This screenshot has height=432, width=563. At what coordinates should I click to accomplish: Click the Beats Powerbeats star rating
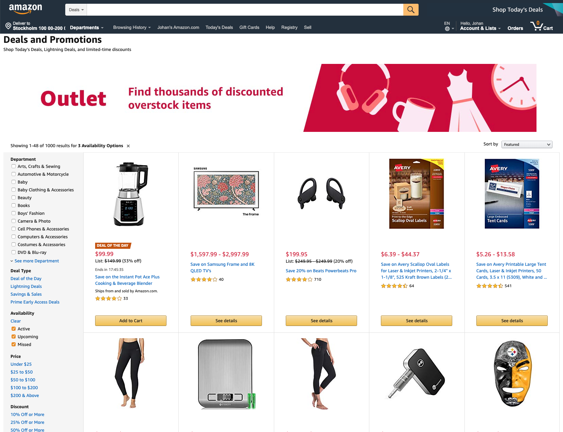point(299,279)
